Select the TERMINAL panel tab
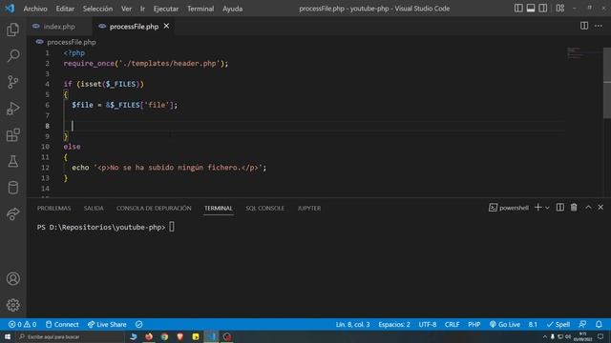Image resolution: width=611 pixels, height=343 pixels. pos(219,208)
